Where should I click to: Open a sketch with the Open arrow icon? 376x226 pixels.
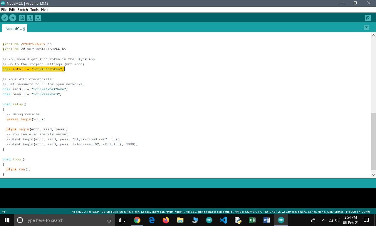(x=30, y=18)
